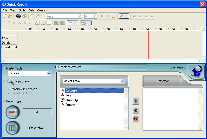The image size is (207, 139).
Task: Remove field with red left arrow
Action: tap(136, 111)
